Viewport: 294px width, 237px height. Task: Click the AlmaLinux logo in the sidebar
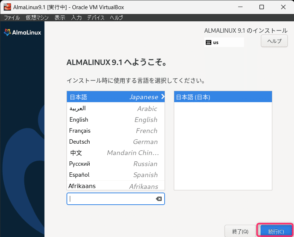click(x=22, y=32)
